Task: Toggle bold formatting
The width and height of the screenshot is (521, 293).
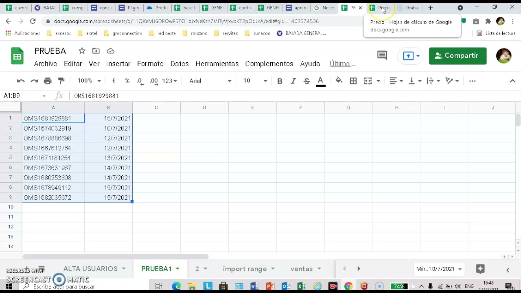Action: pyautogui.click(x=280, y=81)
